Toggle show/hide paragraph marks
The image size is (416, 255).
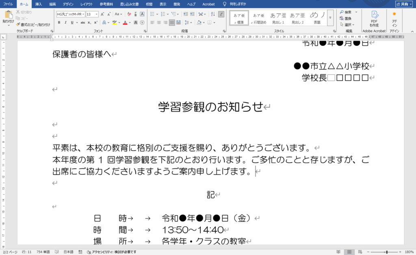[x=221, y=14]
